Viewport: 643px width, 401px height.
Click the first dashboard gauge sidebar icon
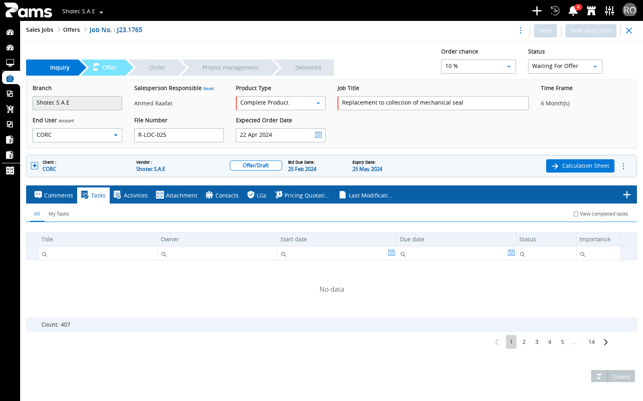[x=10, y=32]
